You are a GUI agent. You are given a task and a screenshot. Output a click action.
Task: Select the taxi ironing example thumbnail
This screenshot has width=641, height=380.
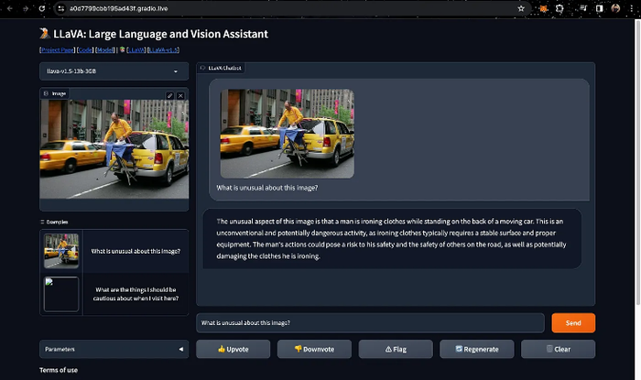(x=61, y=251)
